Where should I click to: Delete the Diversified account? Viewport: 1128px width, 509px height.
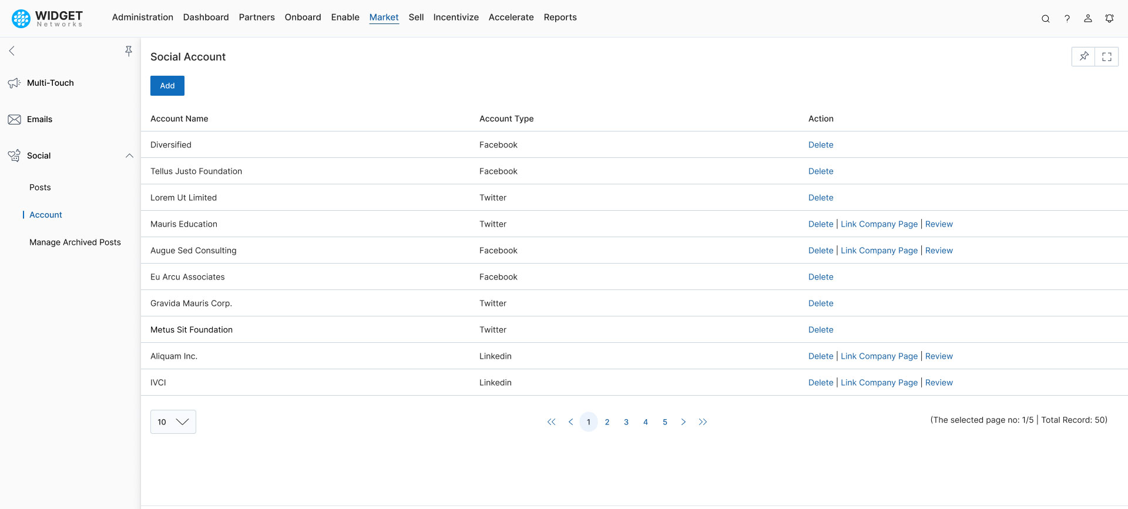click(821, 145)
